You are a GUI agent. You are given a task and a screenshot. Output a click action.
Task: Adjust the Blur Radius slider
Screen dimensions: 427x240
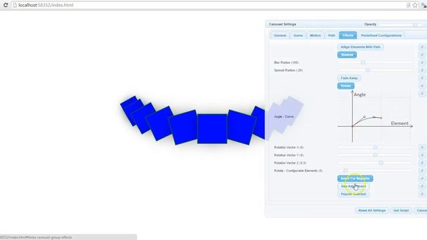pos(363,63)
